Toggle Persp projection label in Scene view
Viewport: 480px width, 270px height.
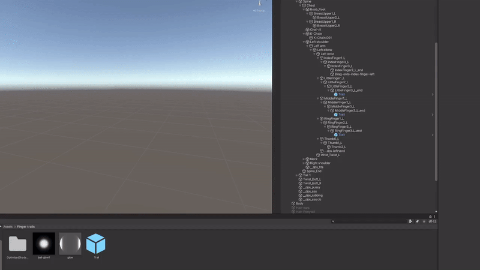[x=259, y=11]
